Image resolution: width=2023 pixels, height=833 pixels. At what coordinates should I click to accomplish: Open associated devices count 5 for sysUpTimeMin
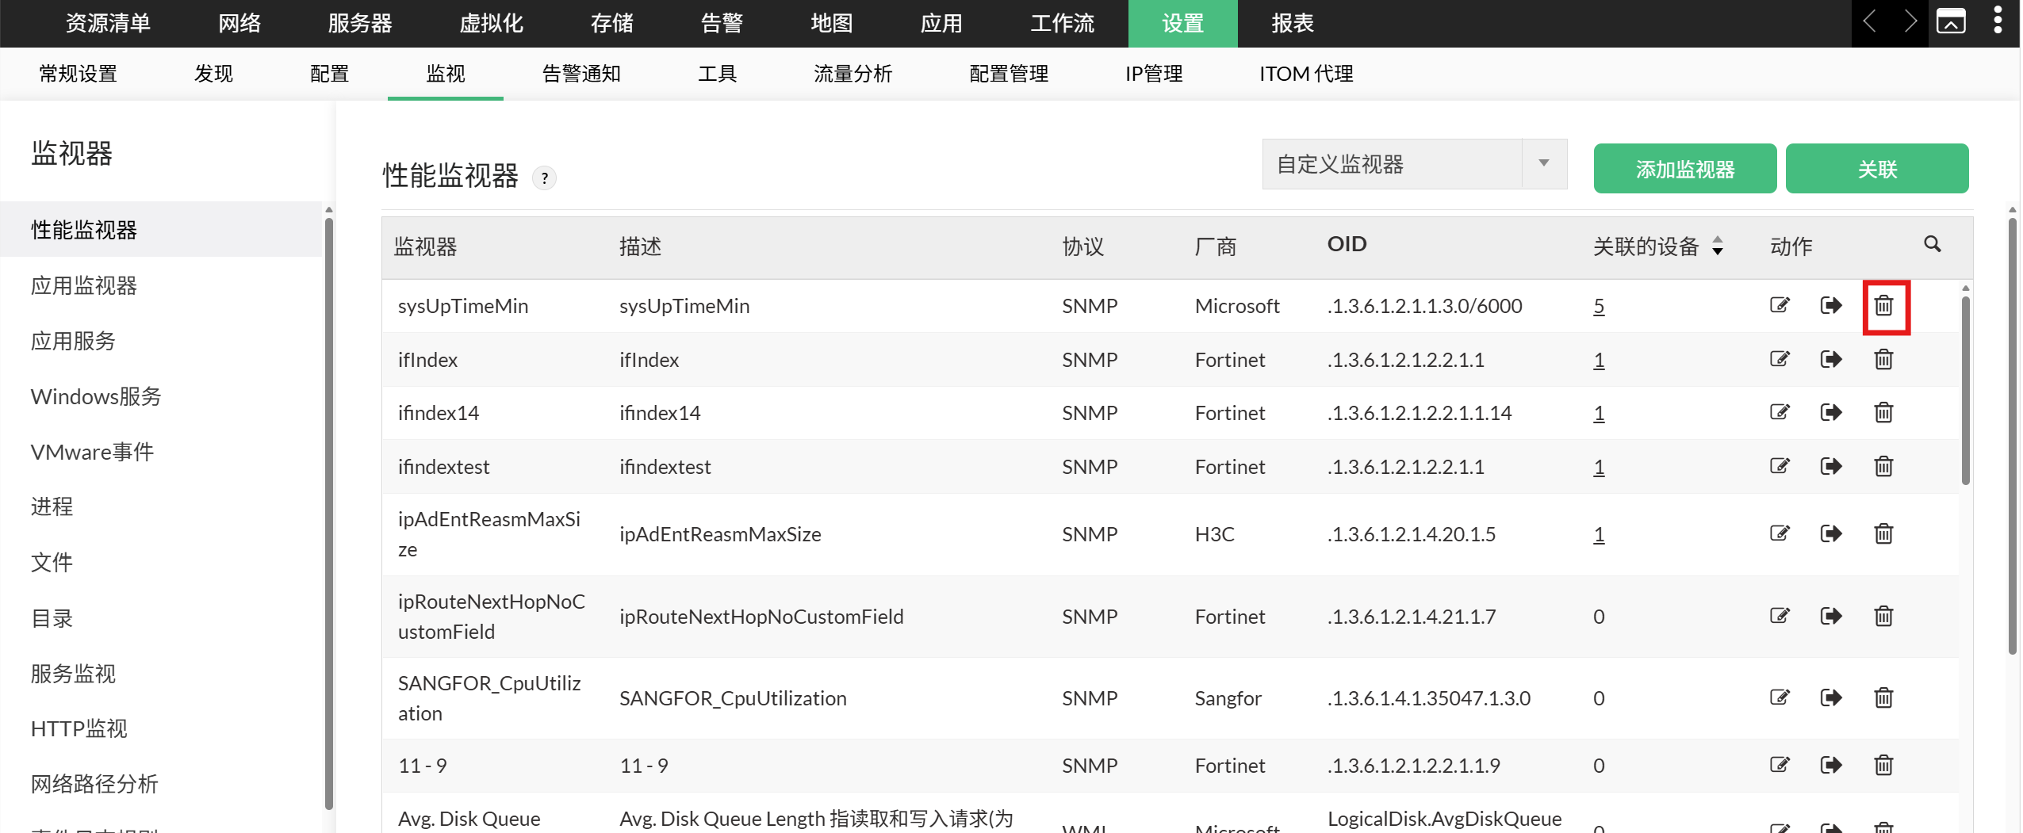[x=1598, y=306]
